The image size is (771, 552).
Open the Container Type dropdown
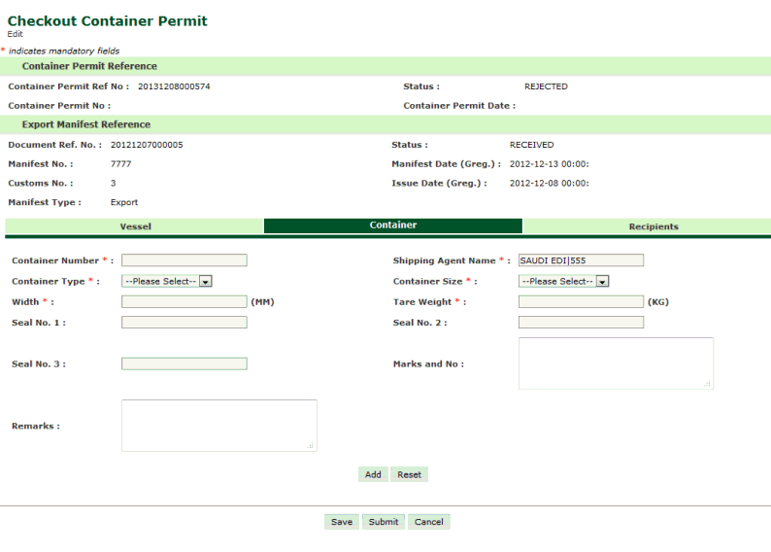coord(167,281)
